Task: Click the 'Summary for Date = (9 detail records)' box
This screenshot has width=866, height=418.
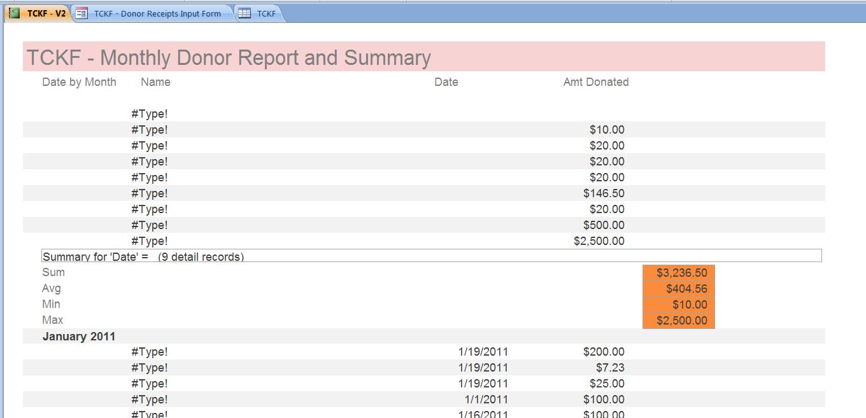Action: 432,255
